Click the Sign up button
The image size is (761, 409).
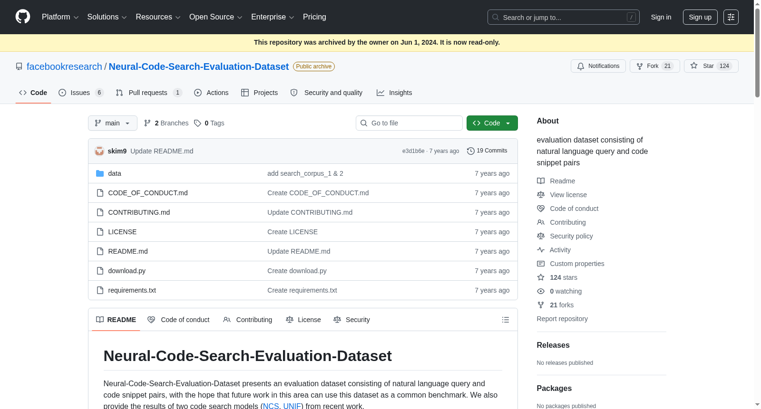(x=700, y=17)
